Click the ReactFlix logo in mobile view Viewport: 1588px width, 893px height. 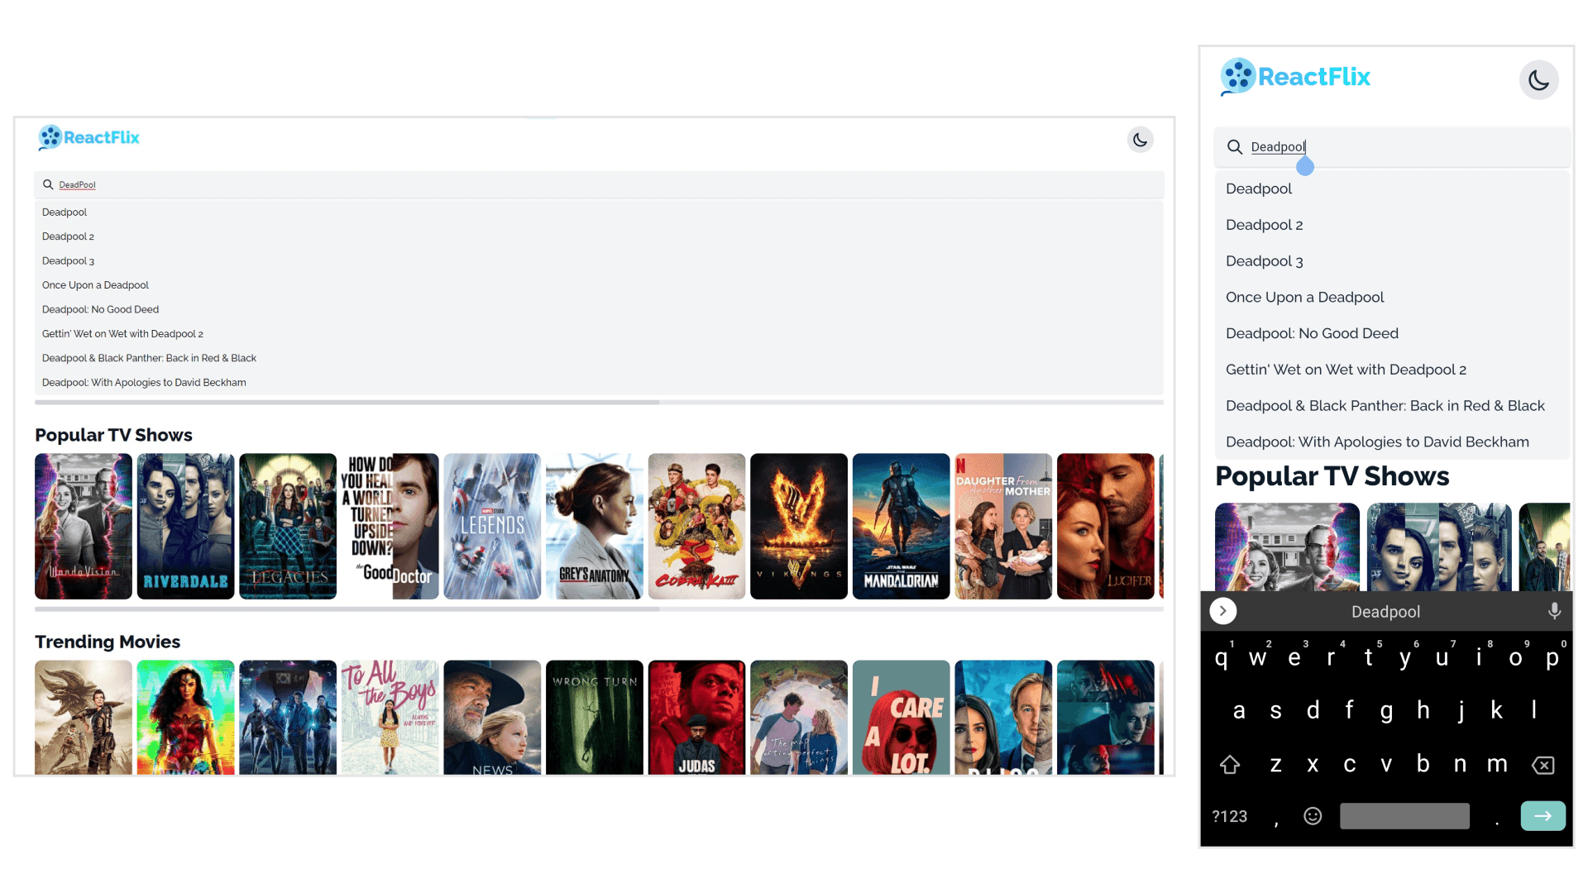1295,77
